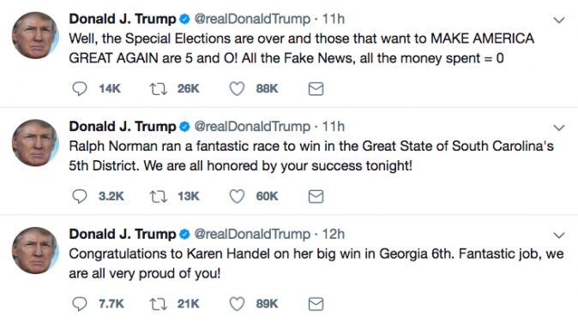The width and height of the screenshot is (578, 322).
Task: Open the 12h timestamp on the Georgia tweet
Action: click(x=334, y=234)
